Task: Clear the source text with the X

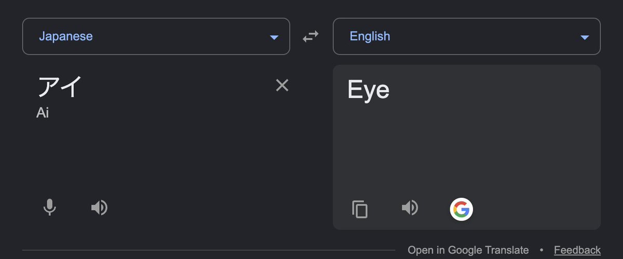Action: tap(282, 85)
